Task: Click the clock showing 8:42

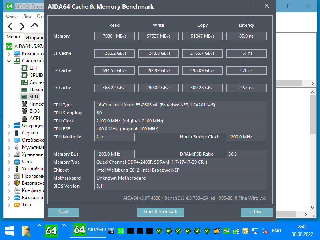Action: tap(302, 227)
